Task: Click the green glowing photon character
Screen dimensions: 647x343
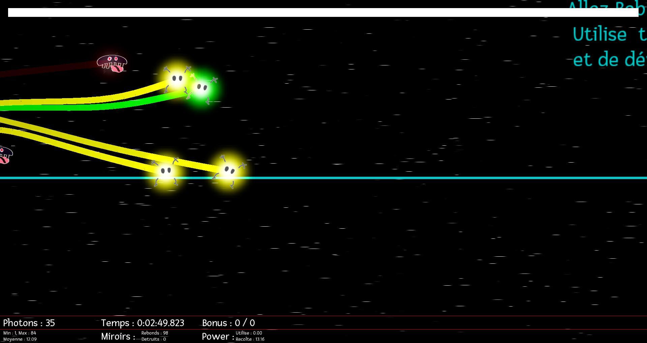Action: tap(202, 88)
